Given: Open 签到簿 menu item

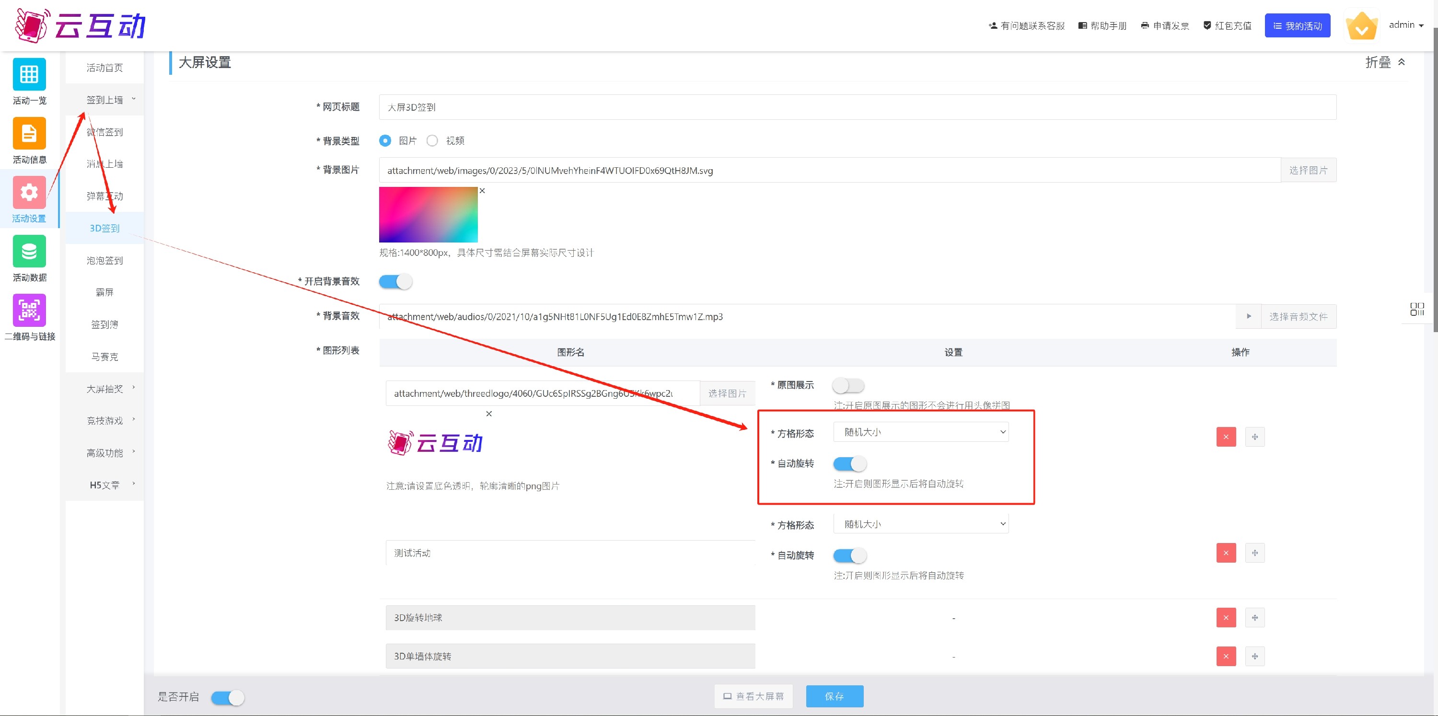Looking at the screenshot, I should coord(104,325).
